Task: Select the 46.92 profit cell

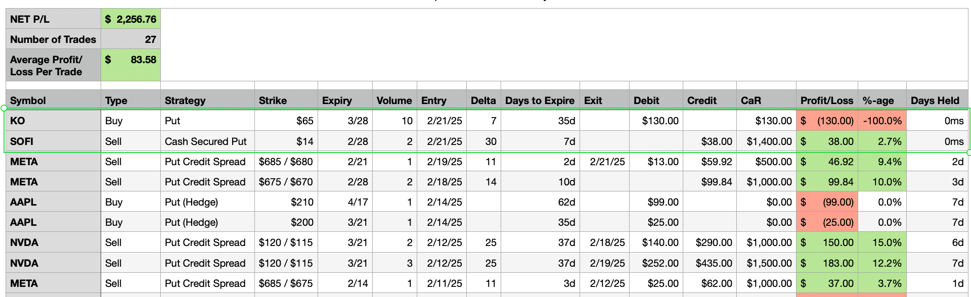Action: point(827,162)
